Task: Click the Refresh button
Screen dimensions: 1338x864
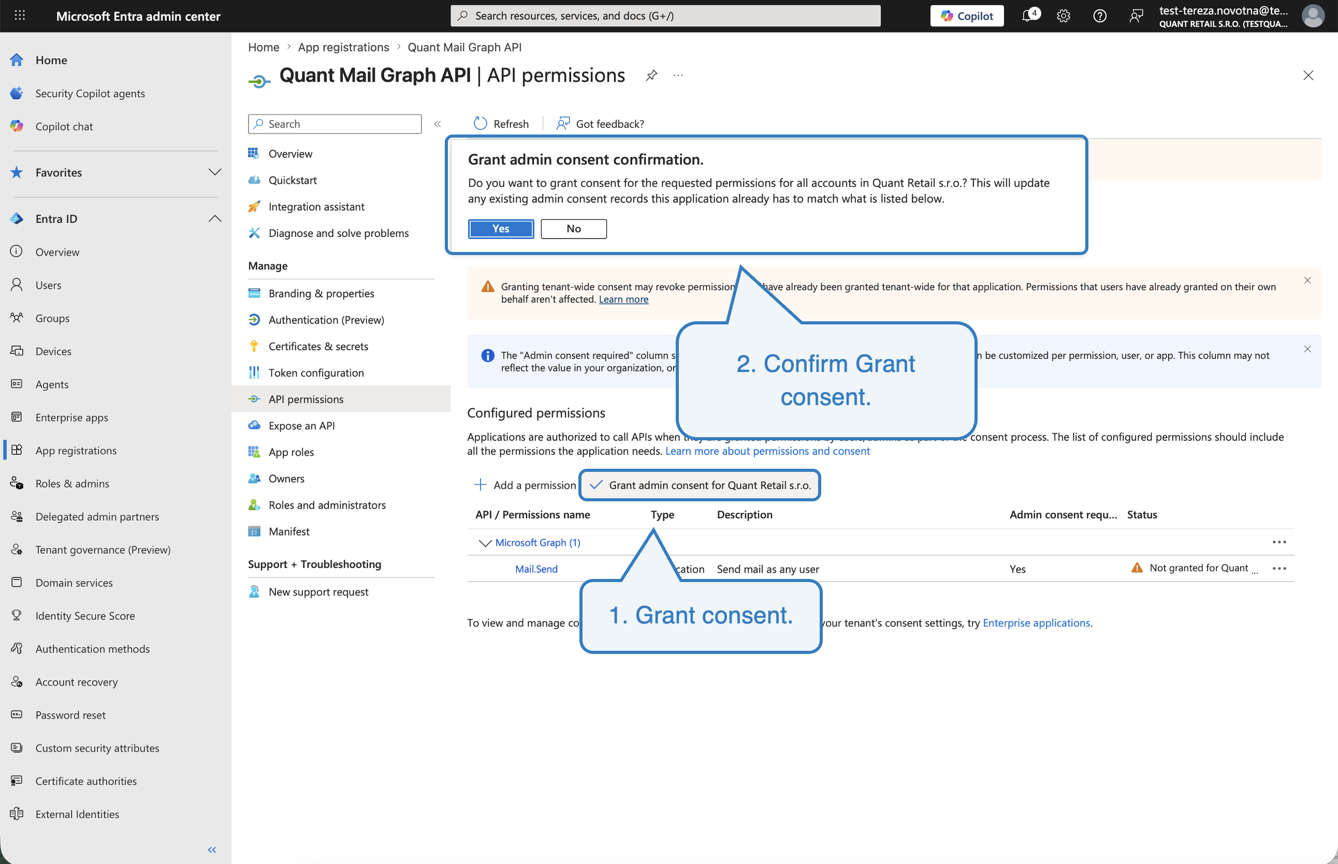Action: click(501, 124)
